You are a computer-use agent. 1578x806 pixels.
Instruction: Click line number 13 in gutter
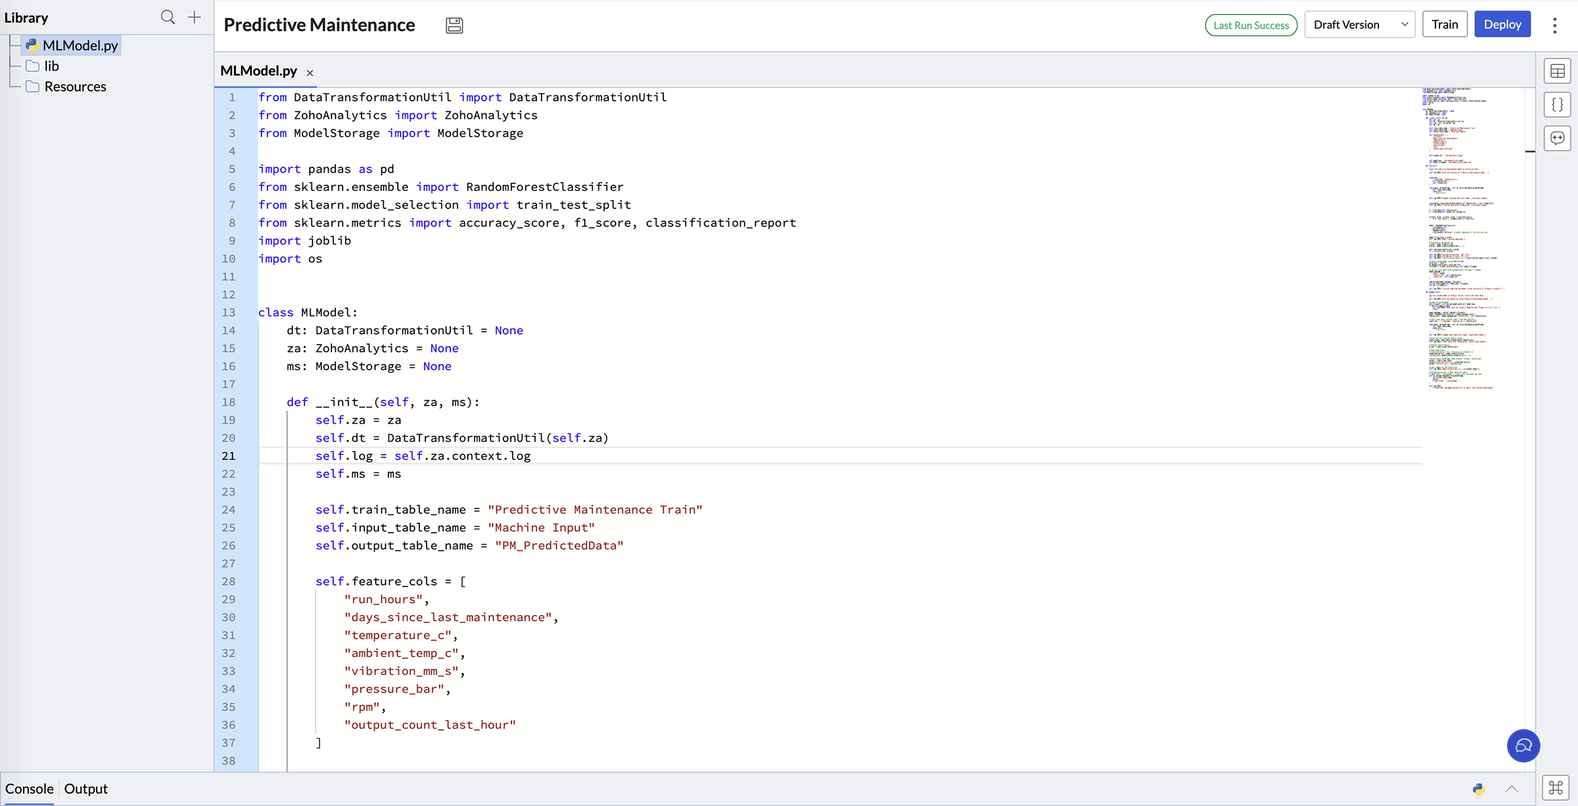pyautogui.click(x=229, y=312)
